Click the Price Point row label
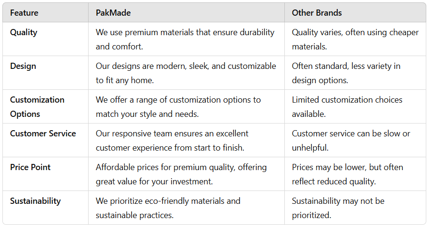 (x=30, y=167)
